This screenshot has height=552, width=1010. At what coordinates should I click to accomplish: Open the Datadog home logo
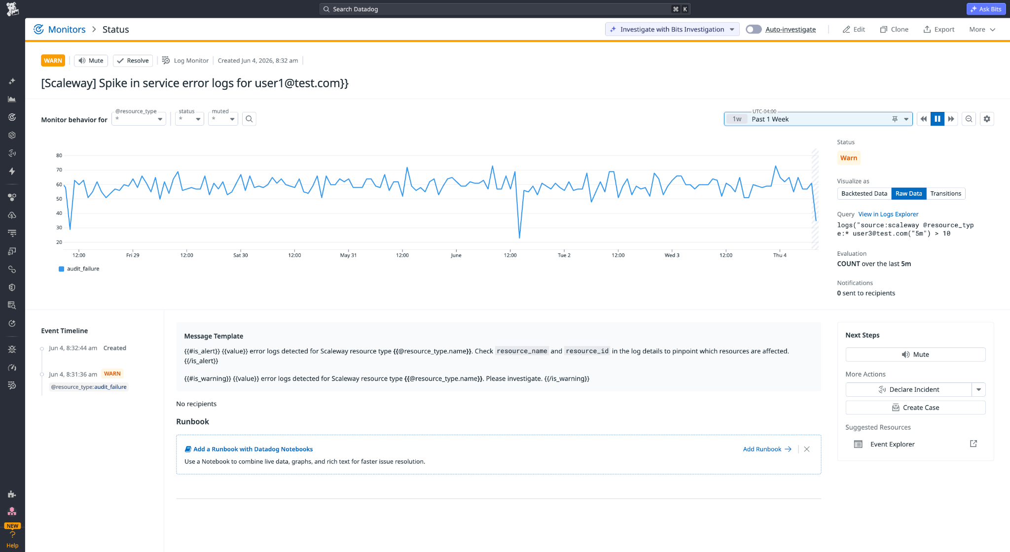(x=12, y=9)
